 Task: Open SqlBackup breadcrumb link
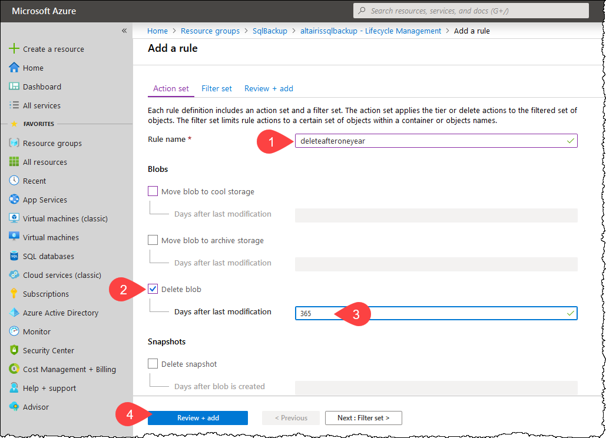[270, 31]
